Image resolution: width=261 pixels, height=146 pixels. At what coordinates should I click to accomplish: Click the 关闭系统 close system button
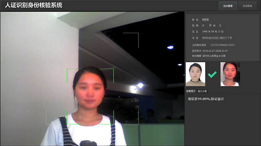[247, 6]
